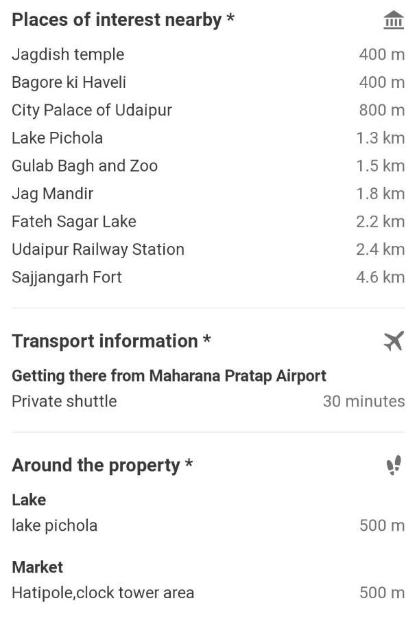Select Bagore ki Haveli entry
Viewport: 417px width, 618px height.
208,82
